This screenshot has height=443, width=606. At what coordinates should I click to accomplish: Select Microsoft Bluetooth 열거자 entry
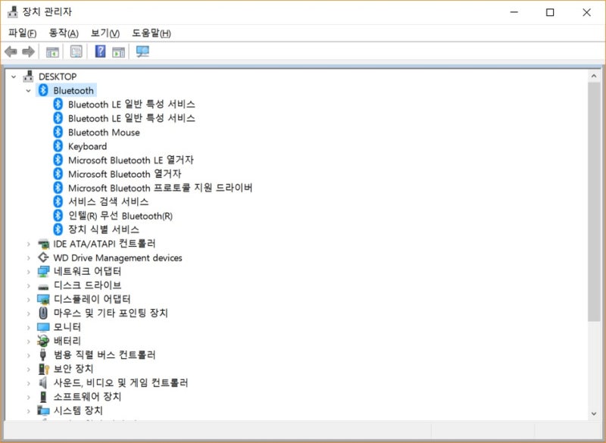click(124, 174)
